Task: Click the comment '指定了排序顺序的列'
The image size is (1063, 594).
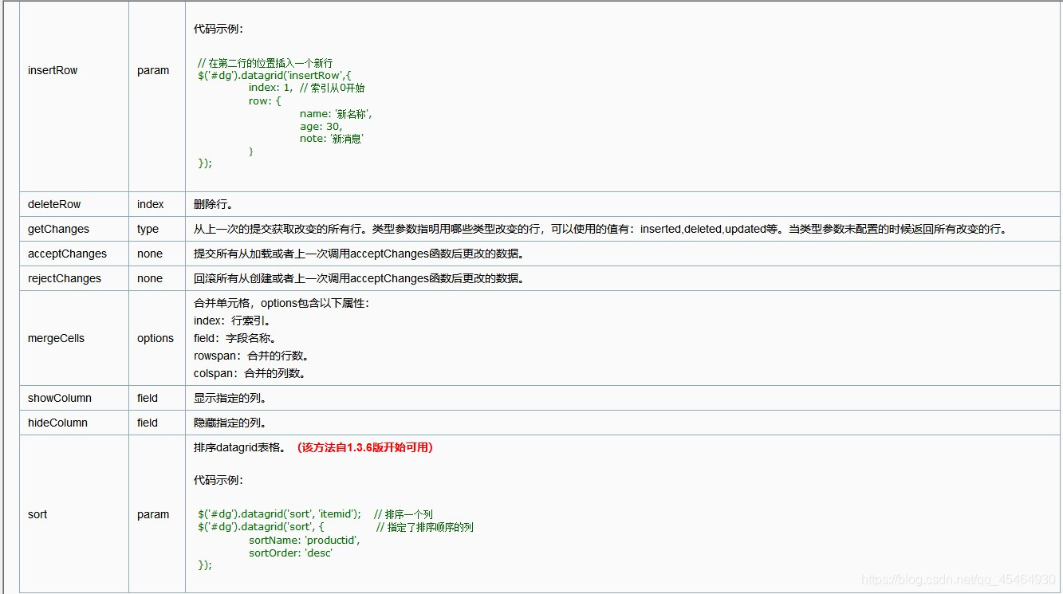Action: tap(425, 527)
